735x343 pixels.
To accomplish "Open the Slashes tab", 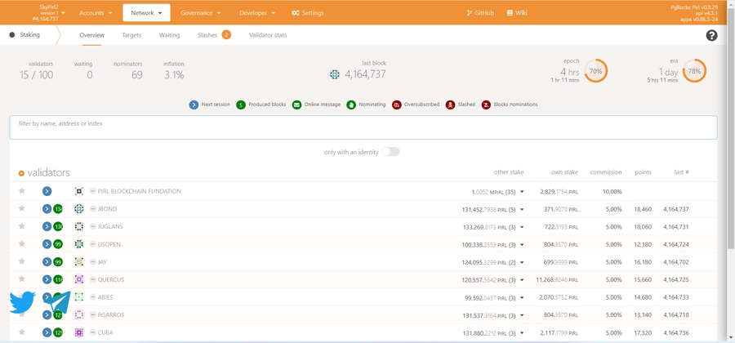I will tap(207, 36).
